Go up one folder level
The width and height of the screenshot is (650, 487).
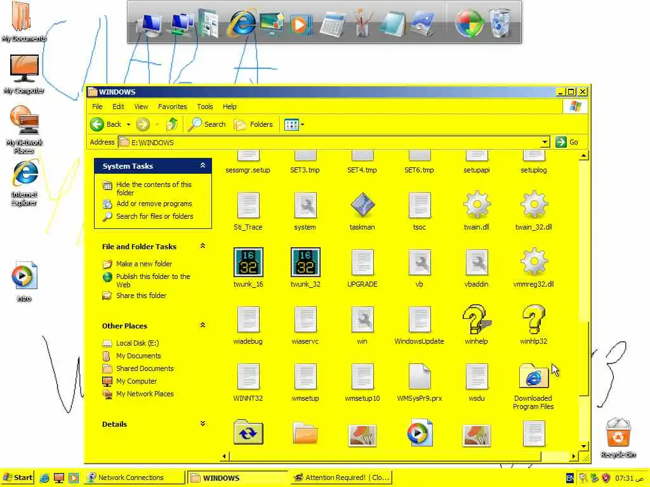[171, 124]
